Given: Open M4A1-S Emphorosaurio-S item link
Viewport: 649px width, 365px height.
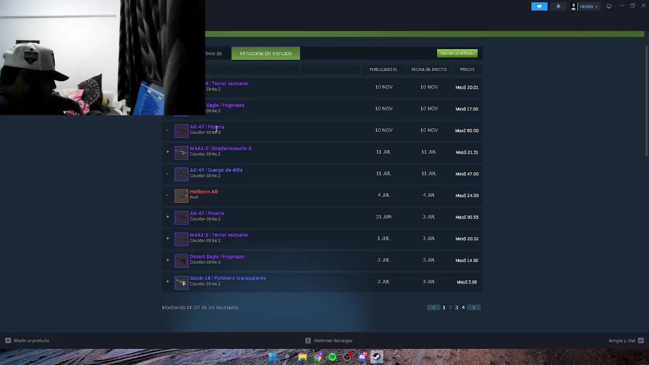Looking at the screenshot, I should [x=221, y=149].
